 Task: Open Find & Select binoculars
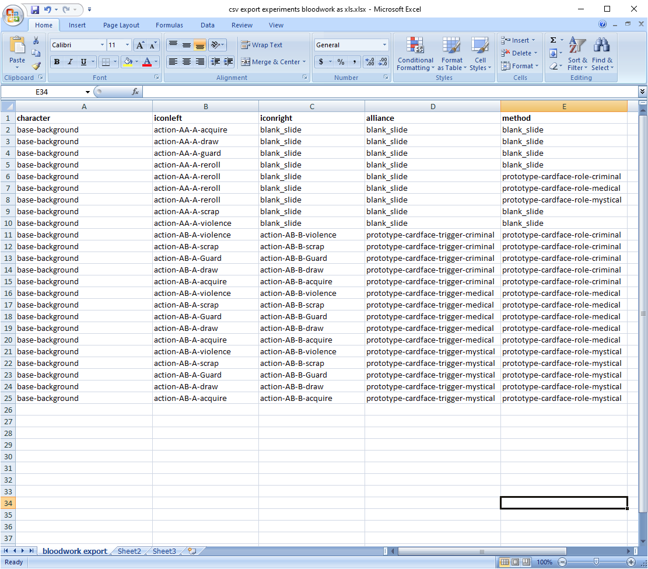coord(602,53)
